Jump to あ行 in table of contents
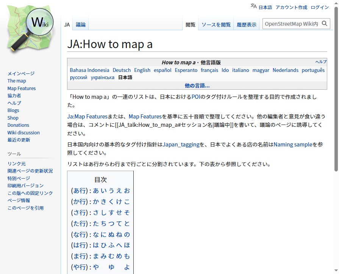This screenshot has height=274, width=339. (x=80, y=190)
